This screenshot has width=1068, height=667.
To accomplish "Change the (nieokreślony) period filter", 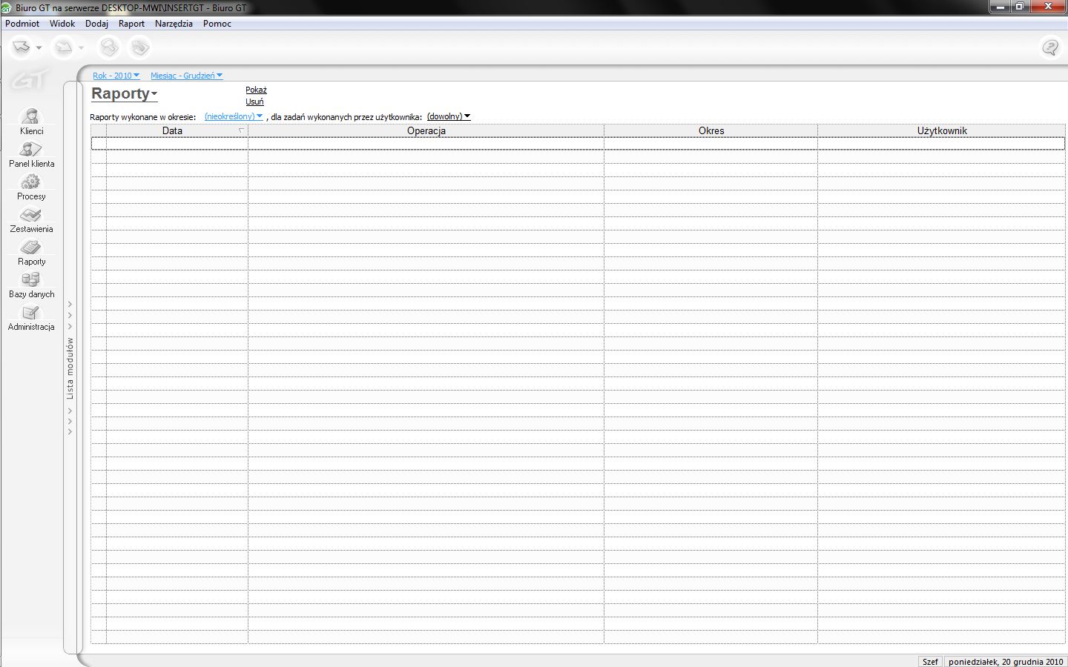I will point(234,116).
